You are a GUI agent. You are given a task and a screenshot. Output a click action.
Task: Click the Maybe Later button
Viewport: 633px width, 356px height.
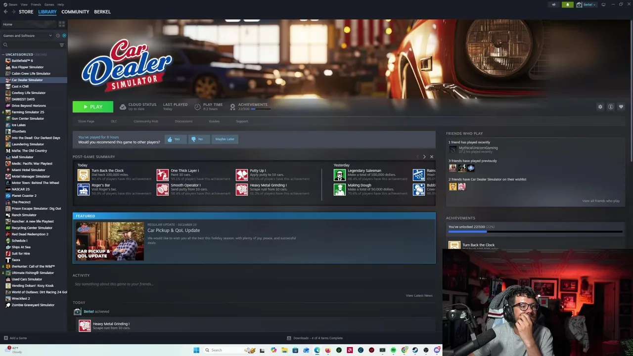click(225, 139)
